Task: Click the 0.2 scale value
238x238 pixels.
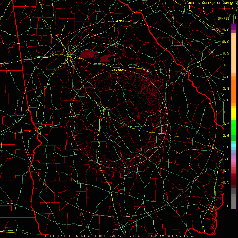Action: pyautogui.click(x=226, y=171)
